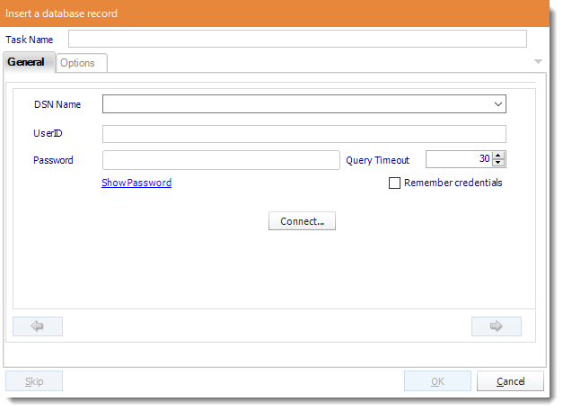Switch to the Options tab
Viewport: 563px width, 411px height.
(82, 63)
